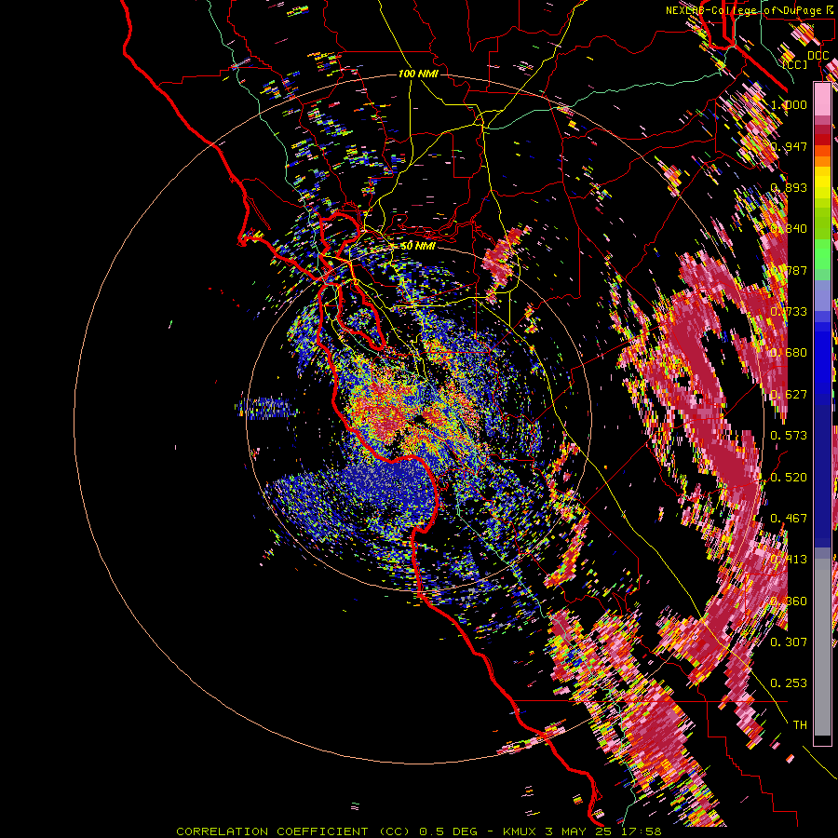Image resolution: width=838 pixels, height=838 pixels.
Task: Click the 0.680 legend value
Action: (789, 353)
